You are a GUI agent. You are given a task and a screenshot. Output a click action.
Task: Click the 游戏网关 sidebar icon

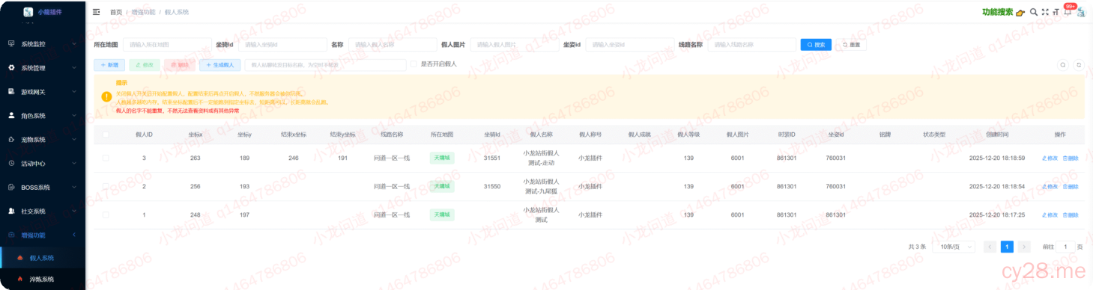(11, 92)
